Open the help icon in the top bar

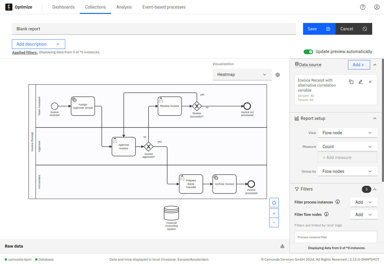click(363, 7)
